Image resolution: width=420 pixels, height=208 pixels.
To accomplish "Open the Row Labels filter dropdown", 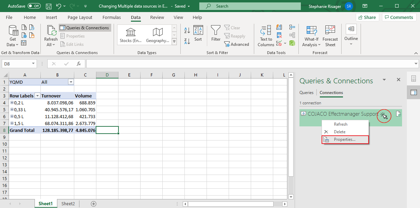I will (x=37, y=95).
